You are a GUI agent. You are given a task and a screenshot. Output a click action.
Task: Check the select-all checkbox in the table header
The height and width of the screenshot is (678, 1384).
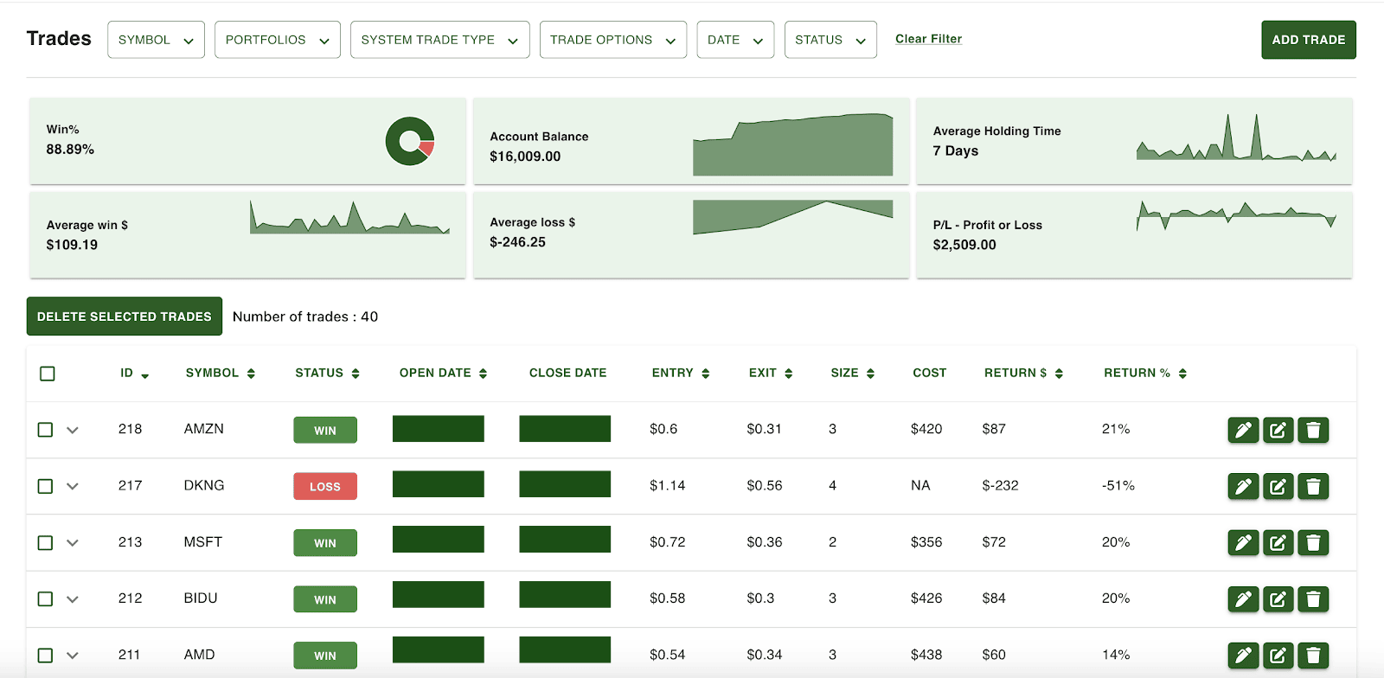point(48,374)
